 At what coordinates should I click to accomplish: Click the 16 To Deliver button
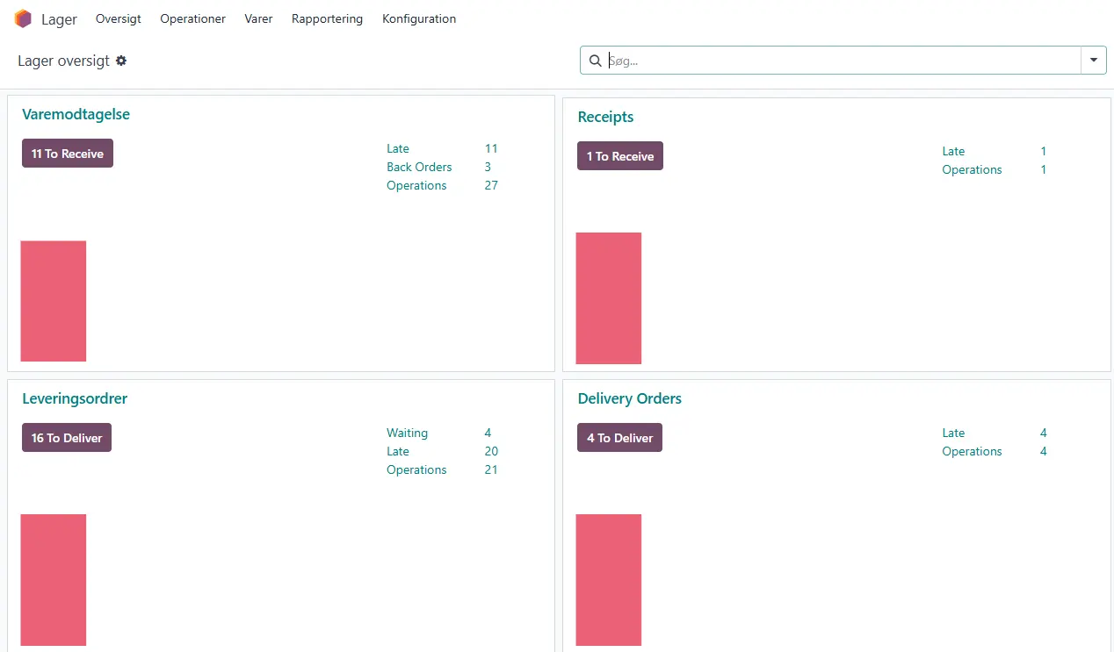67,438
